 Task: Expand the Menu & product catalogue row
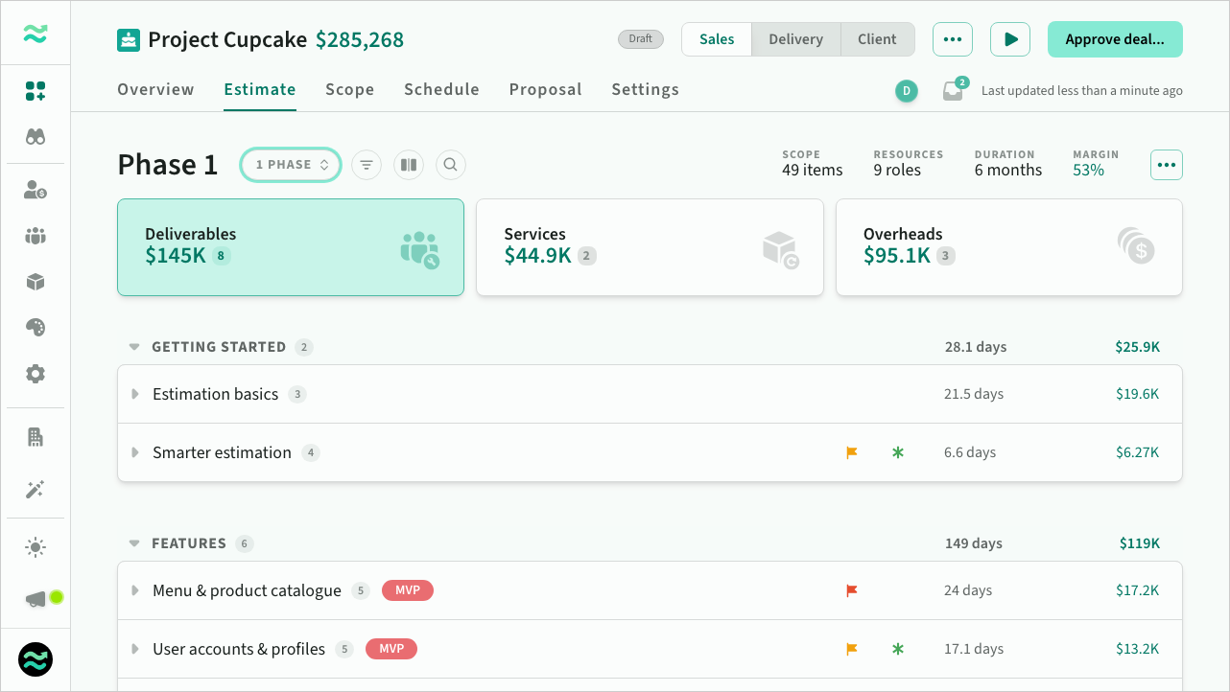135,590
